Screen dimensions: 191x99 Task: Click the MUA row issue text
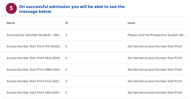point(155,58)
